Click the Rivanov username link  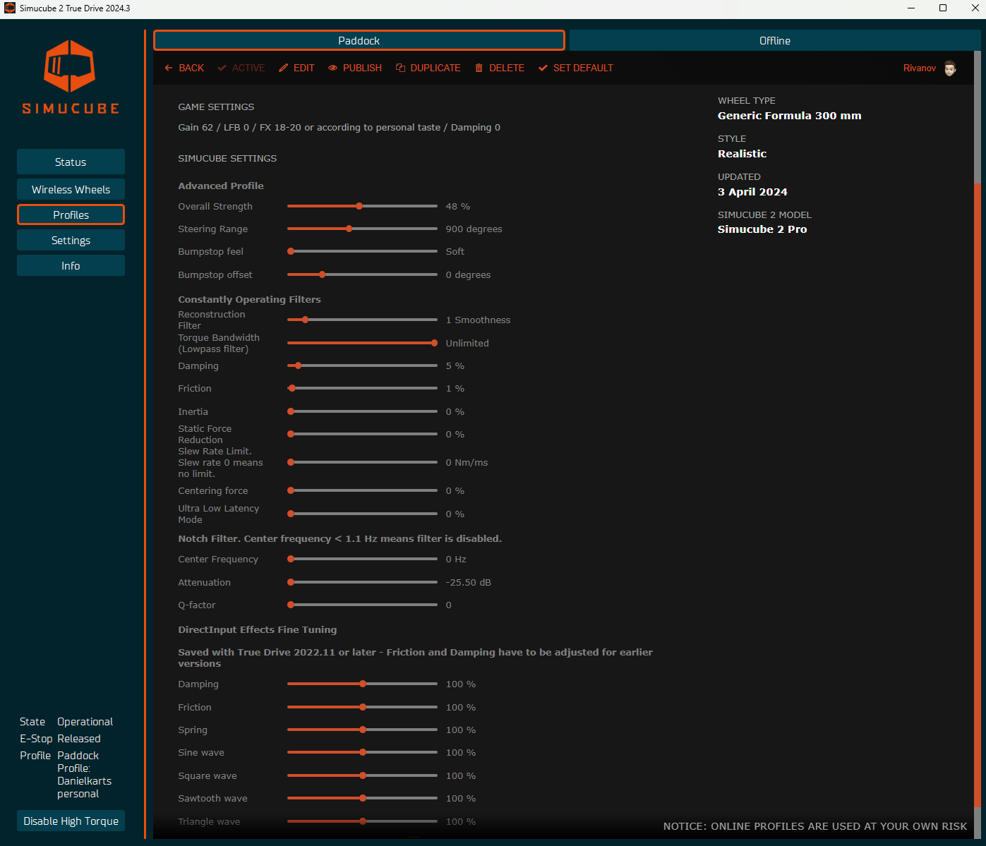tap(920, 68)
